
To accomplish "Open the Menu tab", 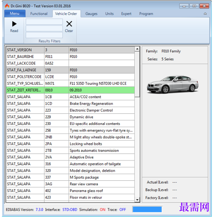I will tap(15, 13).
